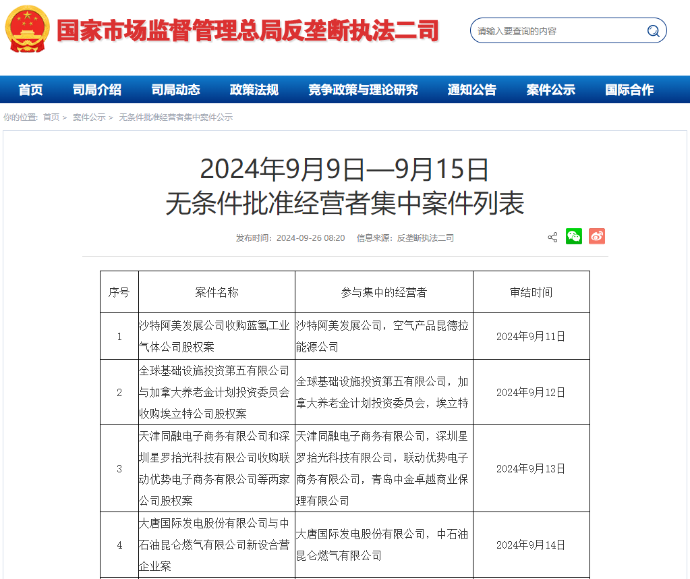Click sequence number 2 in table
Viewport: 690px width, 579px height.
pos(119,393)
